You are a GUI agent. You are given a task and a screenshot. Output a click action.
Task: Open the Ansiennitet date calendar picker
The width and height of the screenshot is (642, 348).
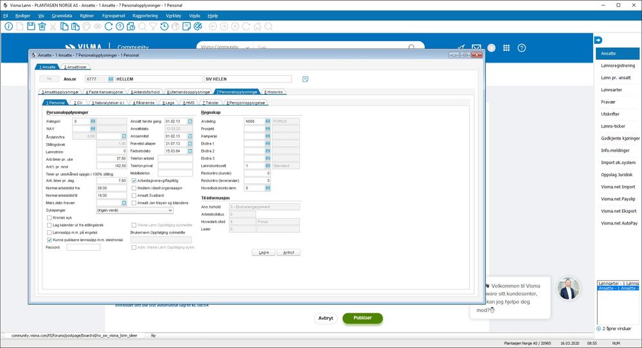pos(190,136)
